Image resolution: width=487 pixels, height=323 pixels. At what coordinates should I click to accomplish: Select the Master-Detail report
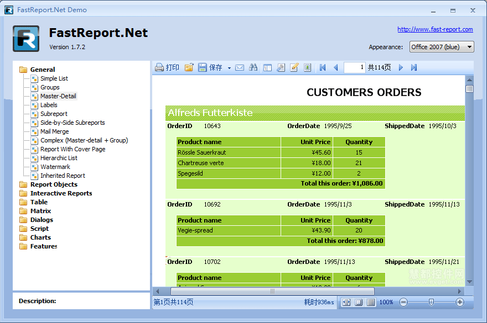(x=58, y=96)
